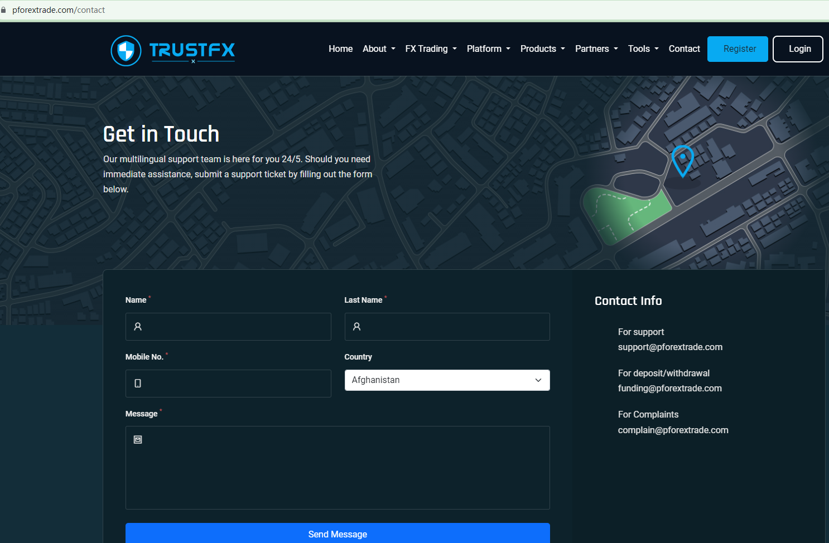Click the funding@pforextrade.com email

point(669,389)
